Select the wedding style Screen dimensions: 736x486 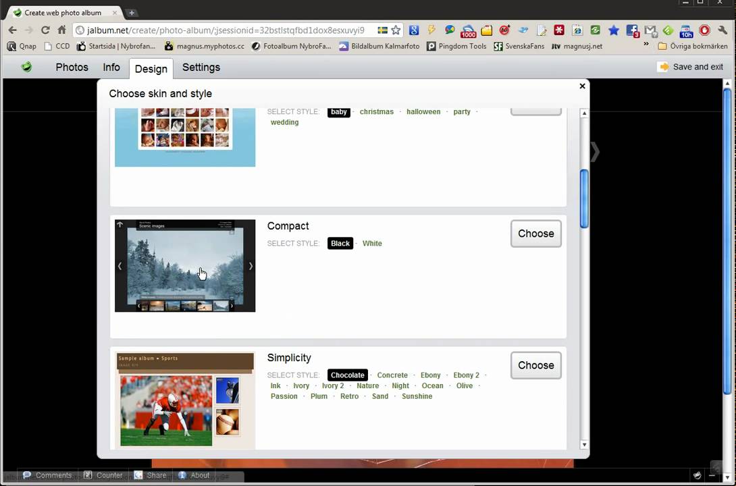[x=284, y=122]
